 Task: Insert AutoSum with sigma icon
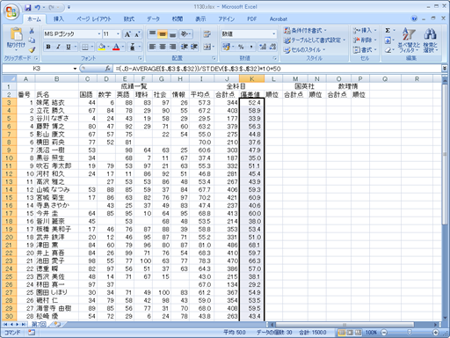pos(388,31)
